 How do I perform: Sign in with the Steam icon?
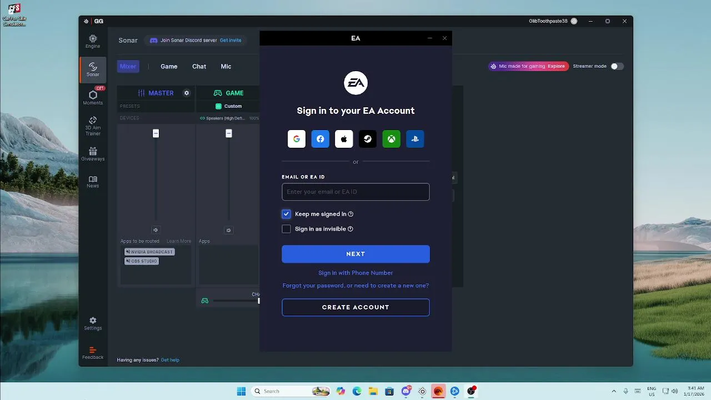[368, 139]
